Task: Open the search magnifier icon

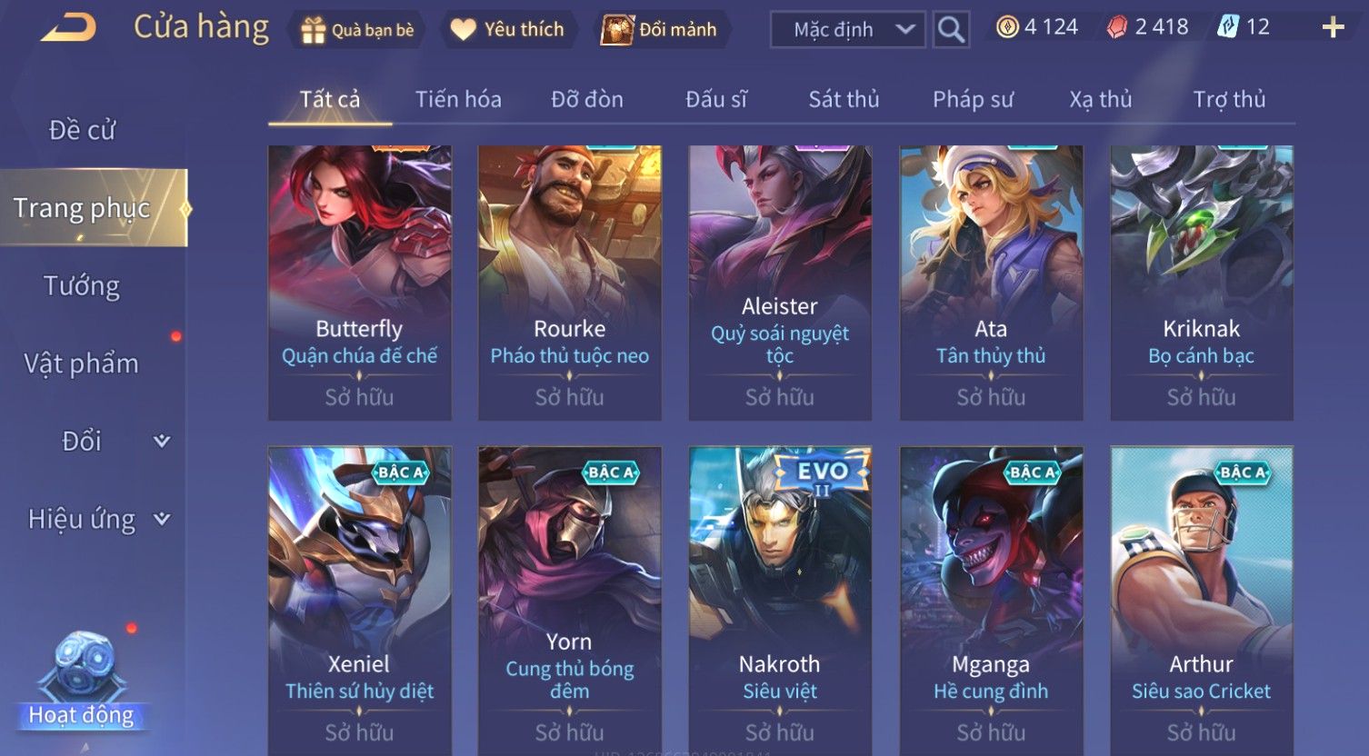Action: pos(951,30)
